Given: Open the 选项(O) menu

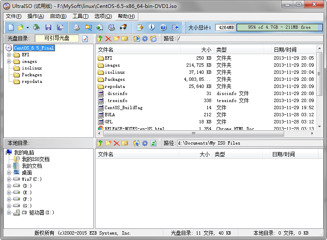Looking at the screenshot, I should (x=103, y=16).
